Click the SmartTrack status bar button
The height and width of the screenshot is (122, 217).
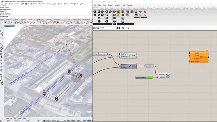pos(90,121)
